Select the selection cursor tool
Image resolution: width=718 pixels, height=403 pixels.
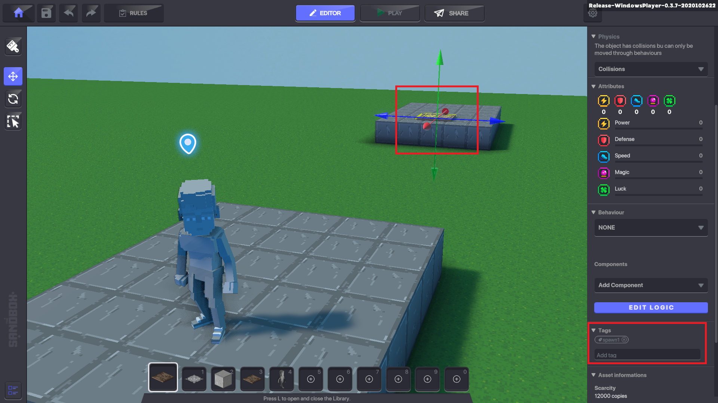[x=13, y=122]
